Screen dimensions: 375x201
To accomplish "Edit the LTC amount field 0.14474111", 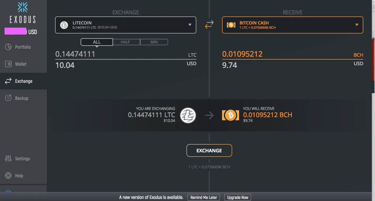I will pyautogui.click(x=126, y=54).
